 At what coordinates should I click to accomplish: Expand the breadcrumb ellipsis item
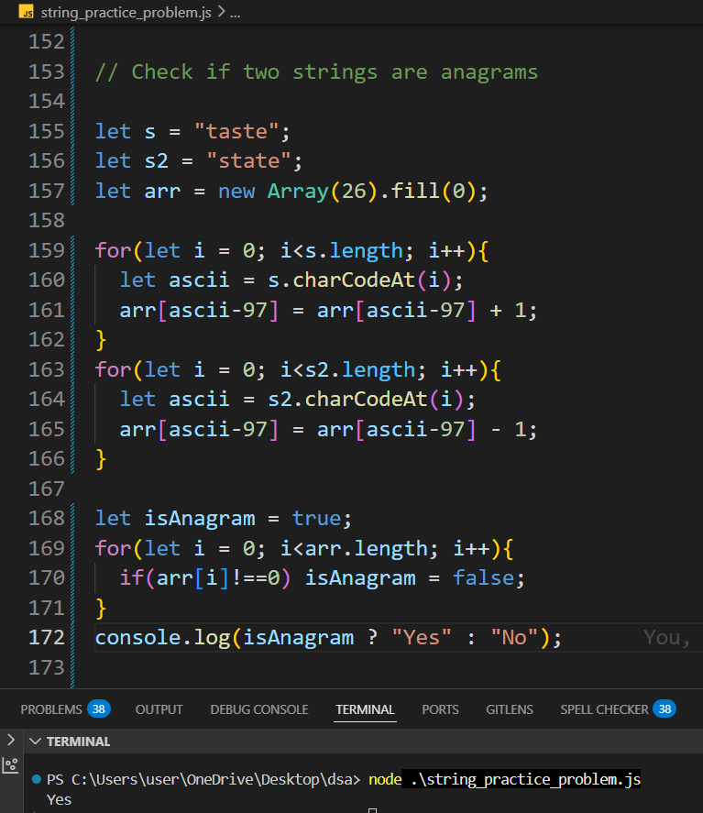[235, 13]
